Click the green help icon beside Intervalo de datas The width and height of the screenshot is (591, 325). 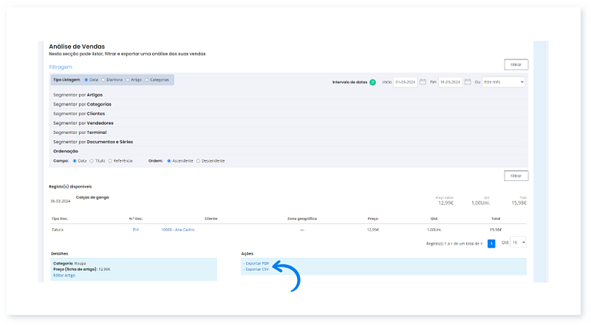click(372, 82)
